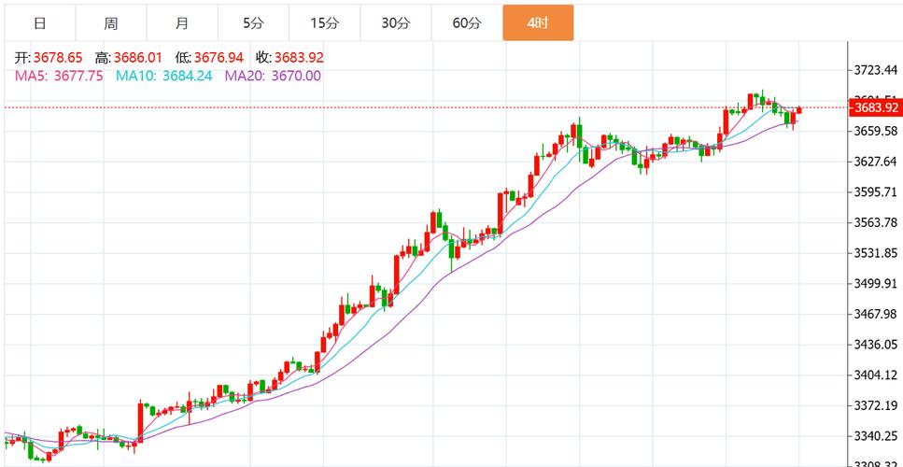
Task: Click the 3659.58 price axis label
Action: click(875, 132)
